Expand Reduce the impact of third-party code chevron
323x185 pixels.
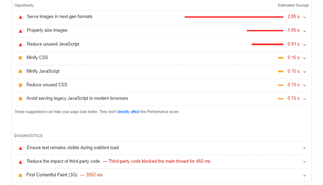coord(305,162)
